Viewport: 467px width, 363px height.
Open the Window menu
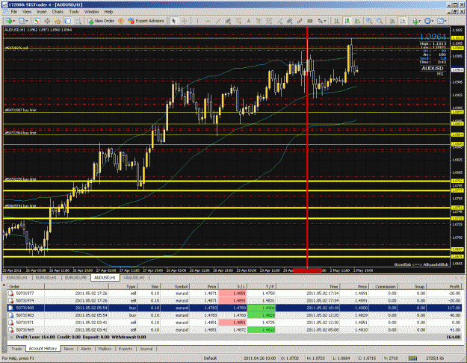pos(91,12)
